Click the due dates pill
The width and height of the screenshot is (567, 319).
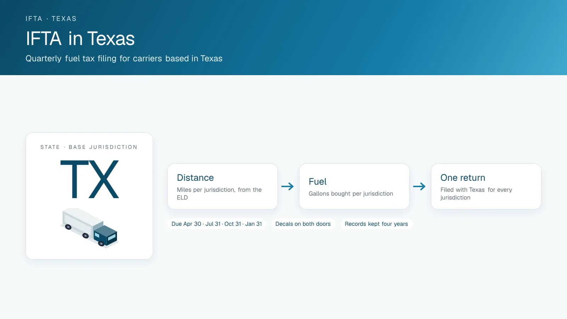(217, 224)
